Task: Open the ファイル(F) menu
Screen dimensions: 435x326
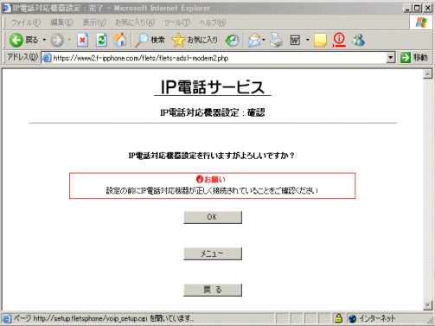Action: (x=26, y=22)
